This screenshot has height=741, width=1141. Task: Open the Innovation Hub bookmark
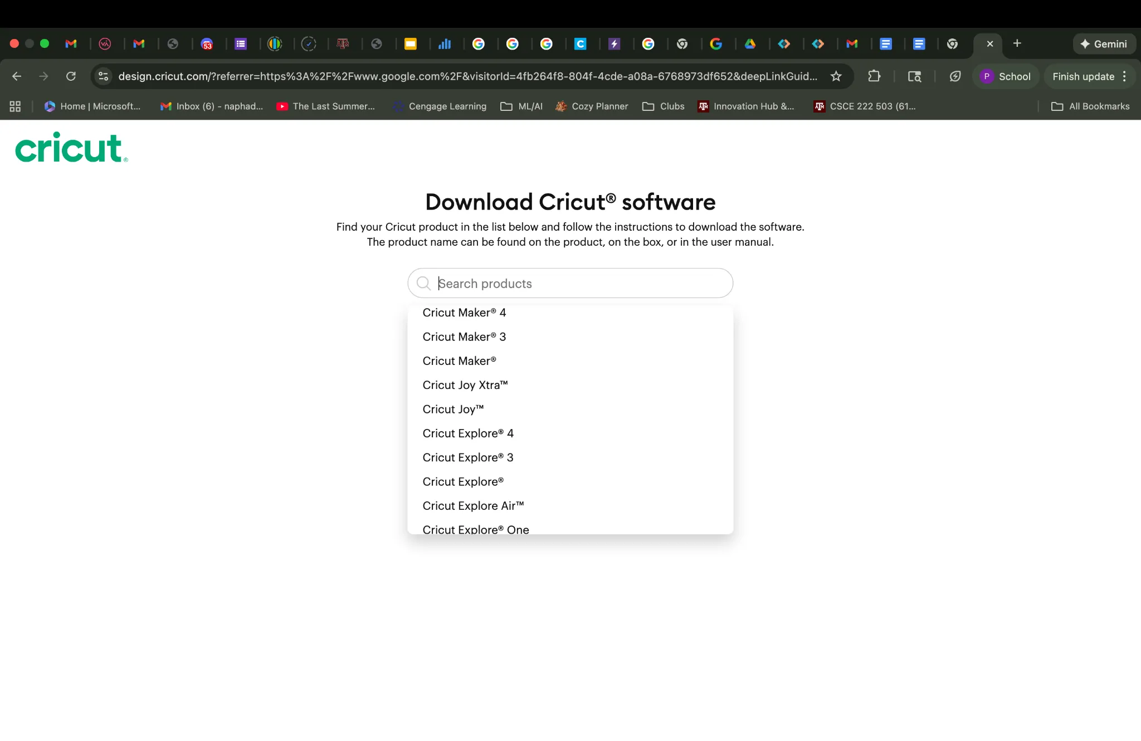(x=746, y=106)
